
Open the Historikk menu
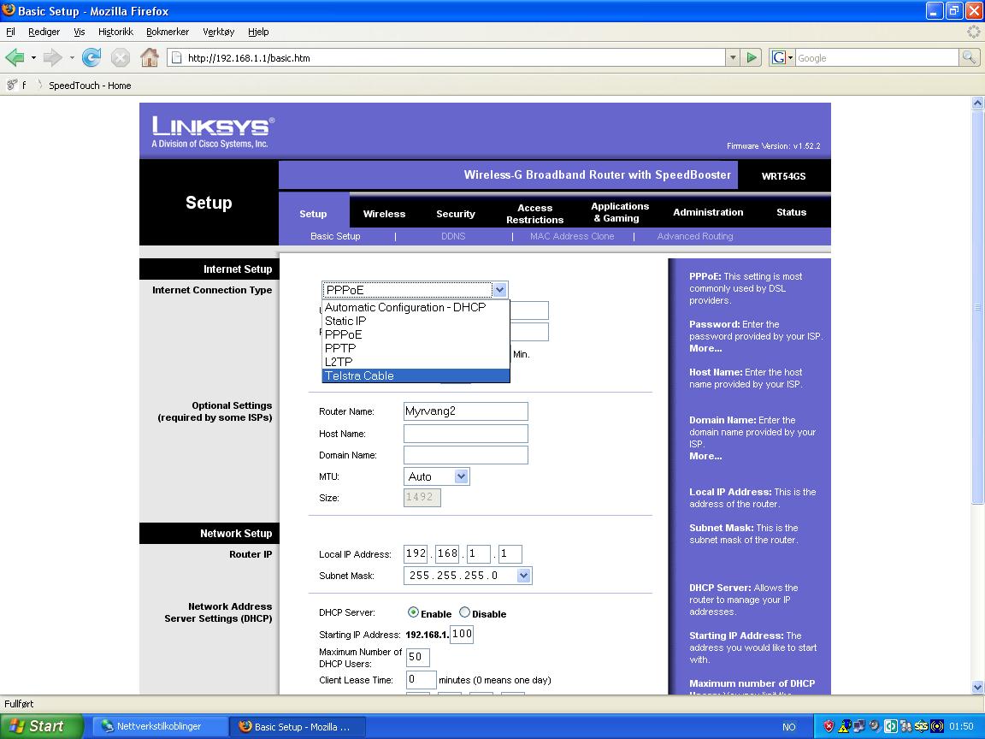pos(115,32)
